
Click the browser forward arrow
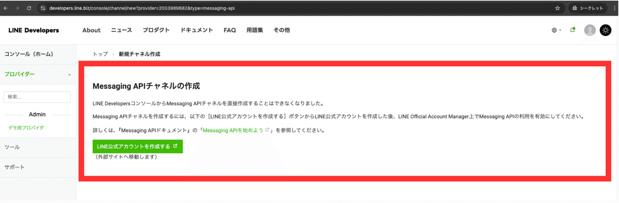[x=17, y=8]
